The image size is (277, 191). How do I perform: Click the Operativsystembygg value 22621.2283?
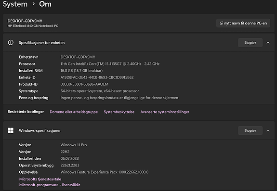coord(70,165)
